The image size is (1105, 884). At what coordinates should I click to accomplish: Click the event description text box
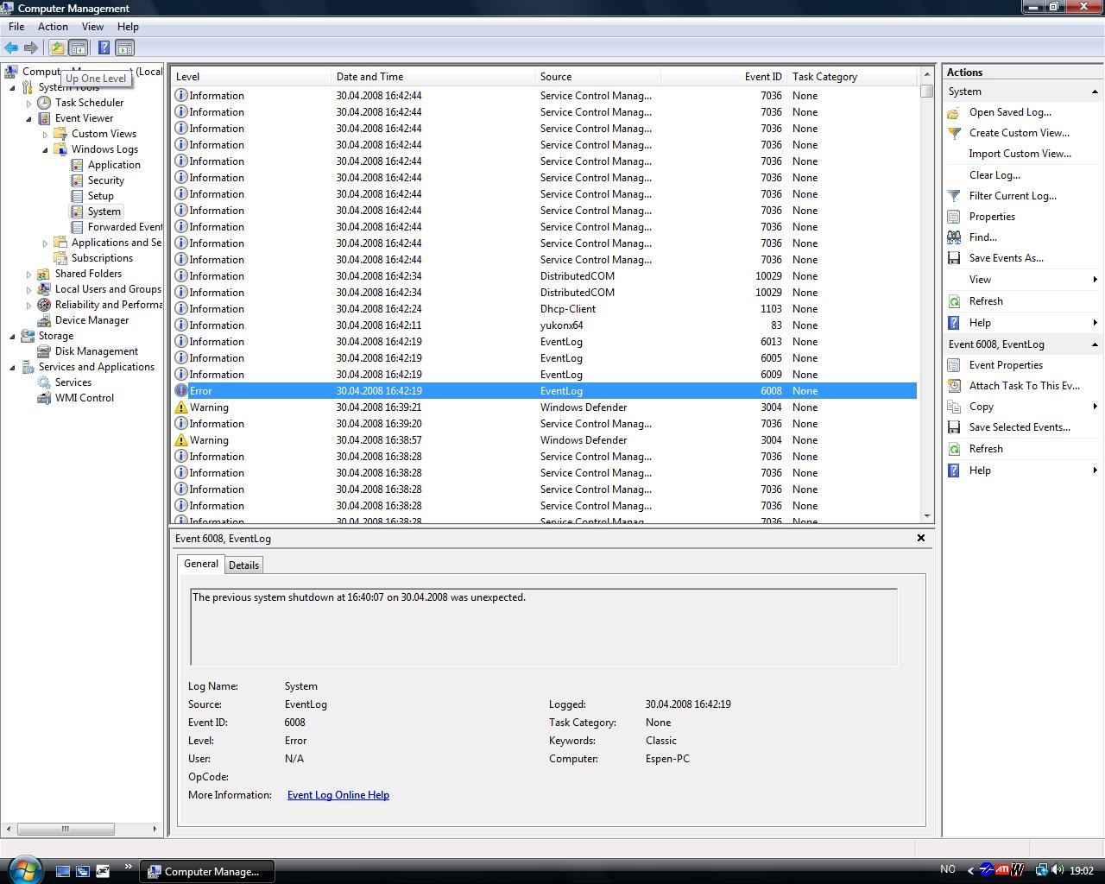tap(544, 627)
